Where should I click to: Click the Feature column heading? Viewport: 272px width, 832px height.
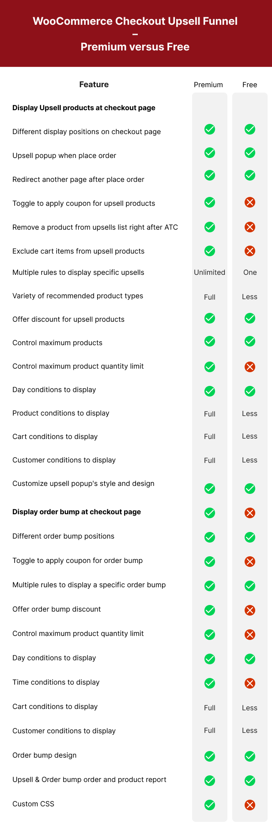coord(94,85)
